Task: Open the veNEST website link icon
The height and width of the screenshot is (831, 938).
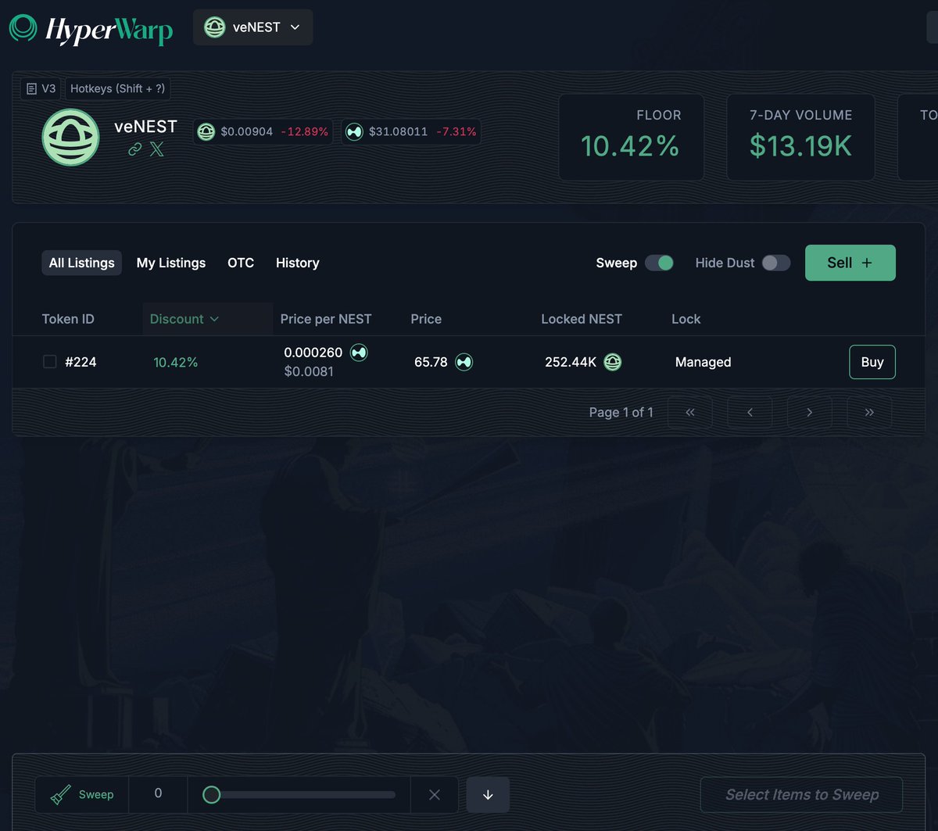Action: [134, 149]
